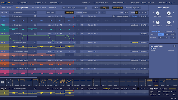Select the LFO PW/M waveform icon
Image resolution: width=178 pixels, height=100 pixels.
[69, 82]
